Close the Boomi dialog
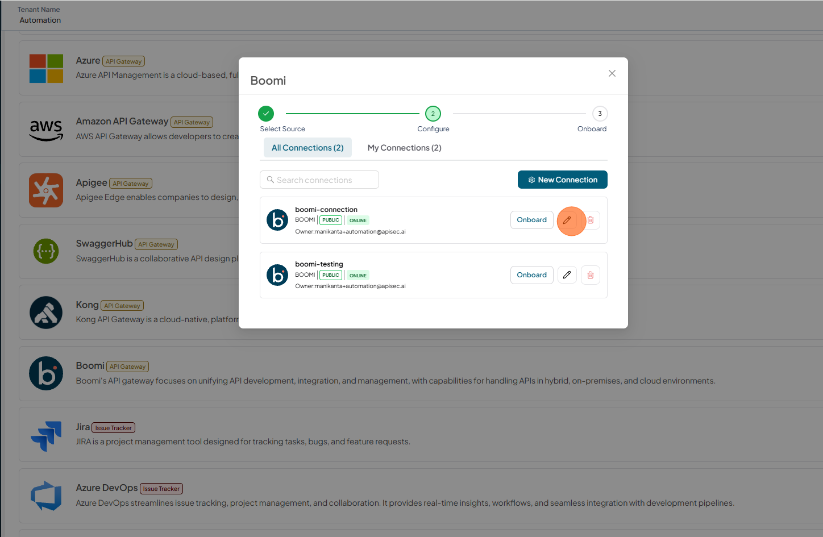Screen dimensions: 823x537 tap(612, 73)
